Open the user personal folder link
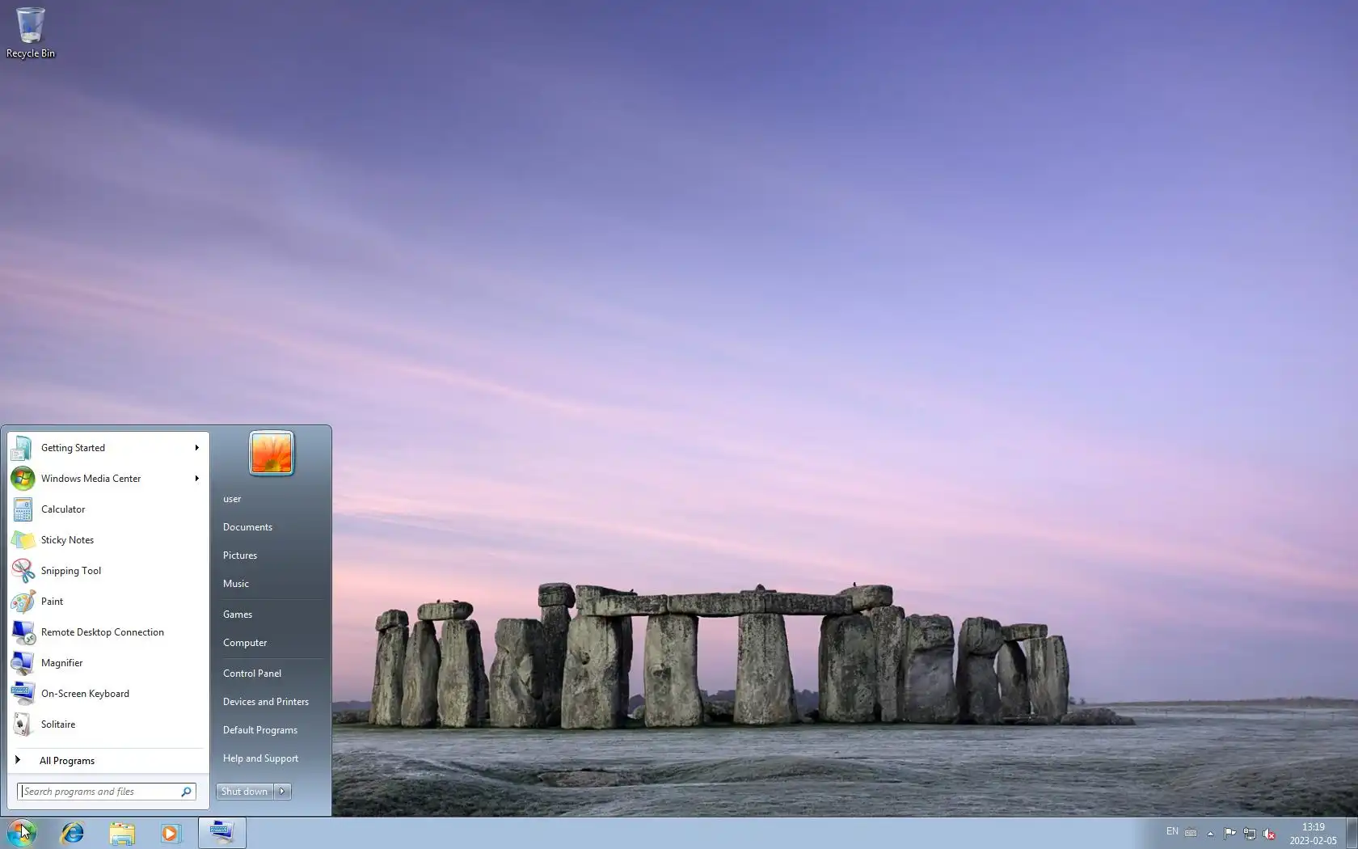This screenshot has width=1358, height=849. click(232, 499)
